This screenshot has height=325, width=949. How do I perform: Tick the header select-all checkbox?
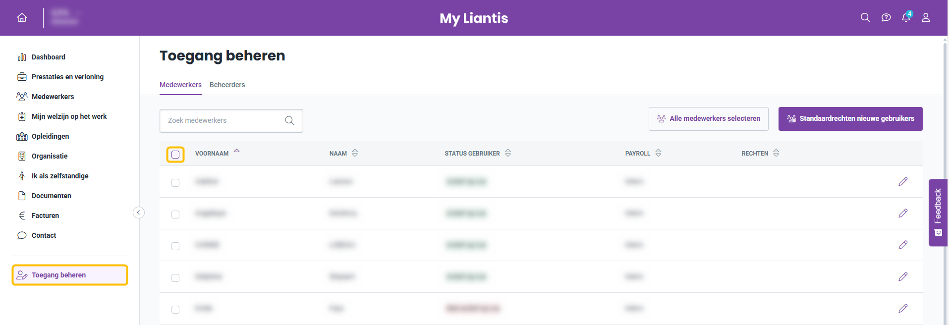175,155
